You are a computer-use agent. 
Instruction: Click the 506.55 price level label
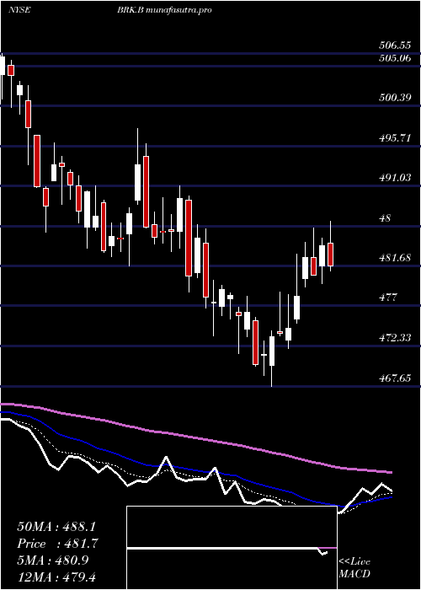click(395, 46)
